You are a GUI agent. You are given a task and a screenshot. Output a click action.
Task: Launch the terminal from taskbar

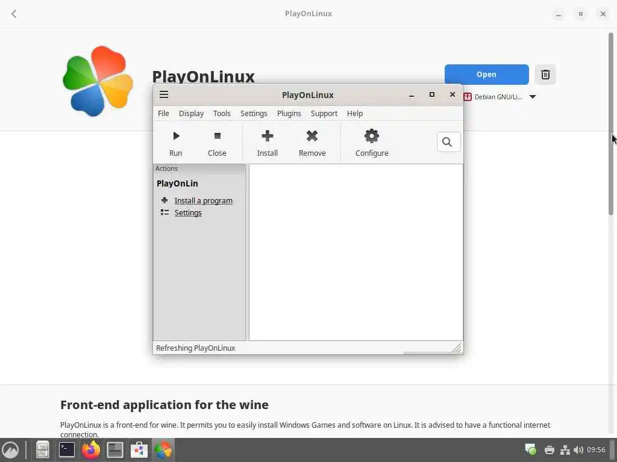[66, 450]
